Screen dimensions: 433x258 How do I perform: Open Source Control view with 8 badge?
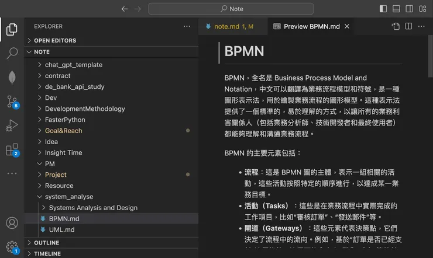point(12,102)
